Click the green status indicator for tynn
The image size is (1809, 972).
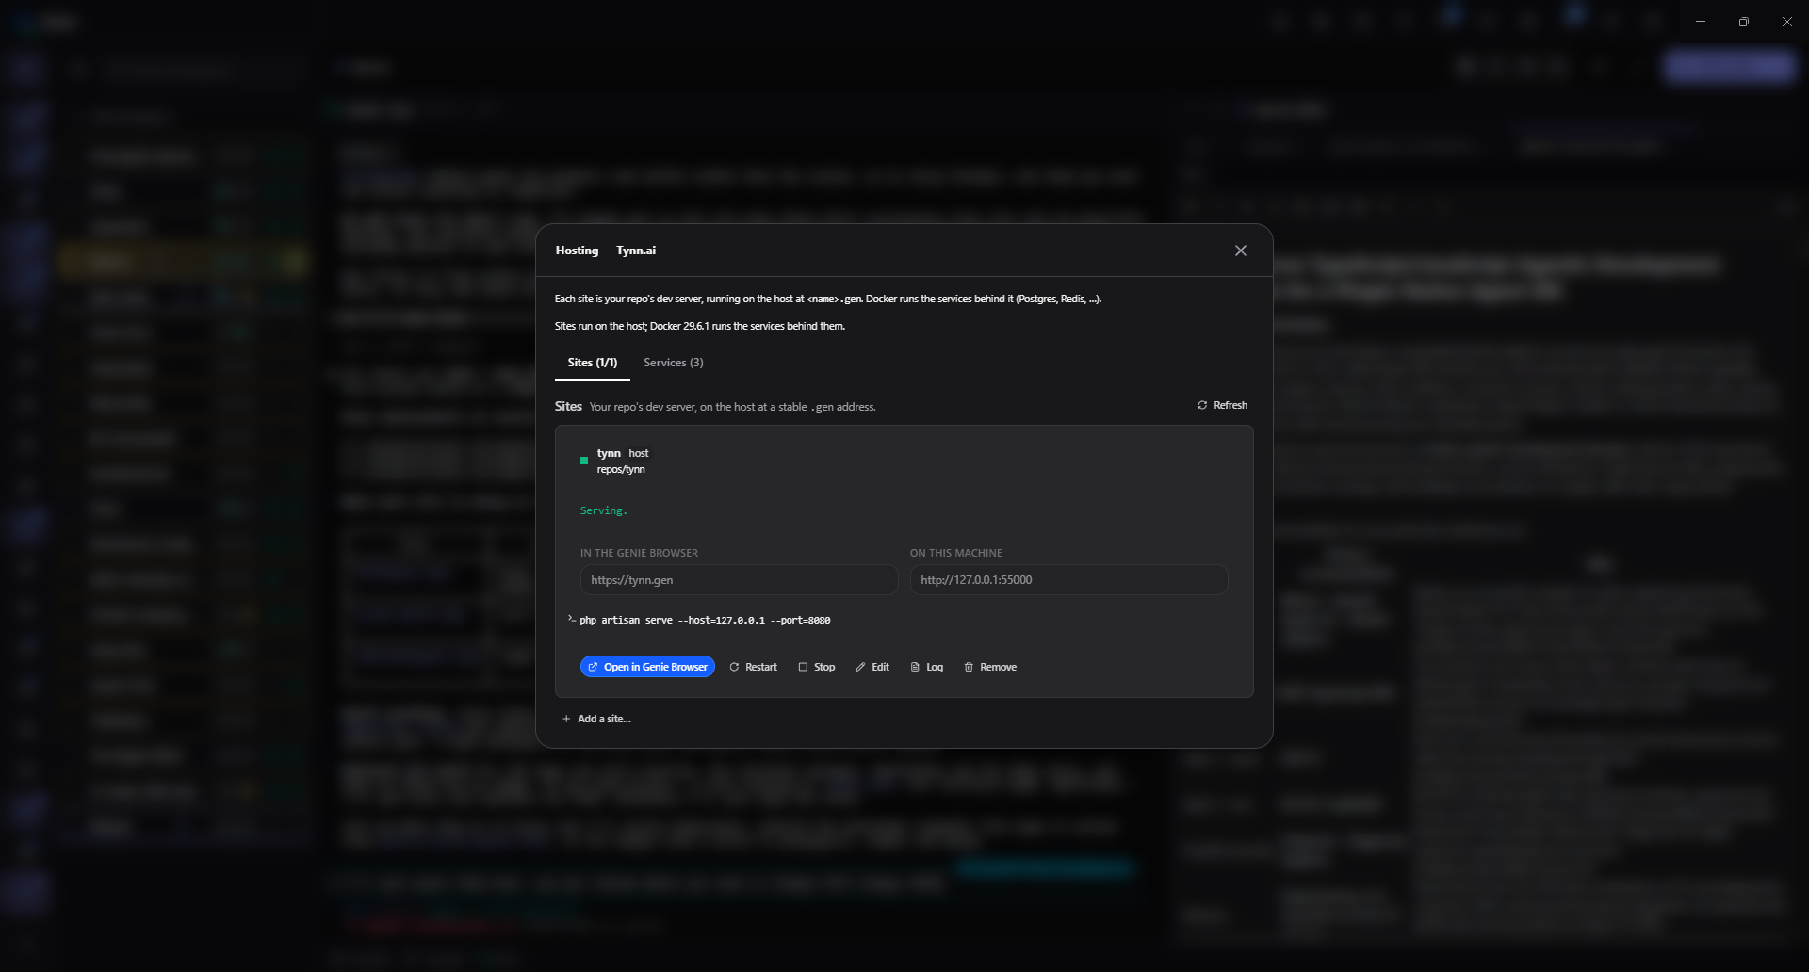coord(584,461)
